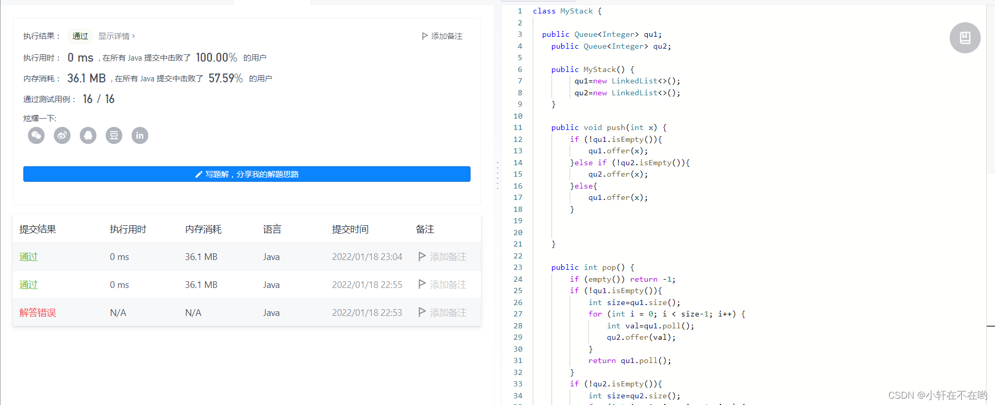Click flag icon in 22:55 submission row
Screen dimensions: 995x405
point(422,284)
